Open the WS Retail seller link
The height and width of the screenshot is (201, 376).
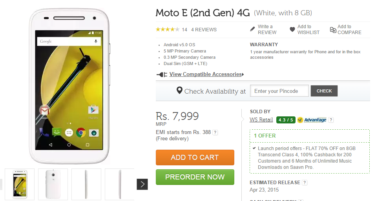click(261, 120)
